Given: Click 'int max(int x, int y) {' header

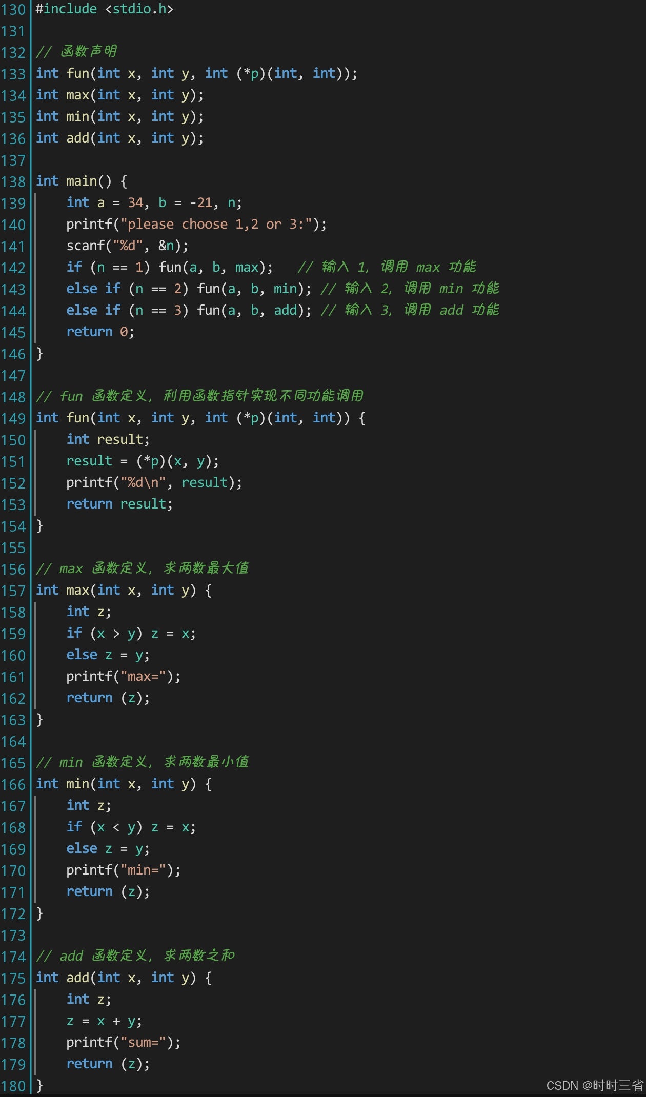Looking at the screenshot, I should 124,591.
